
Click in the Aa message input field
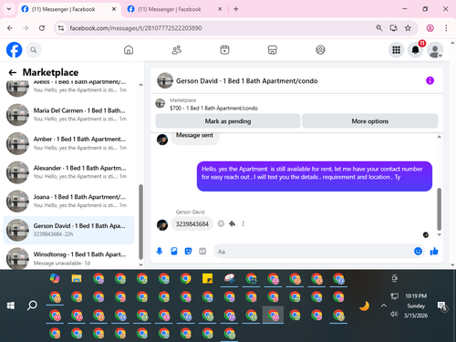(x=312, y=252)
